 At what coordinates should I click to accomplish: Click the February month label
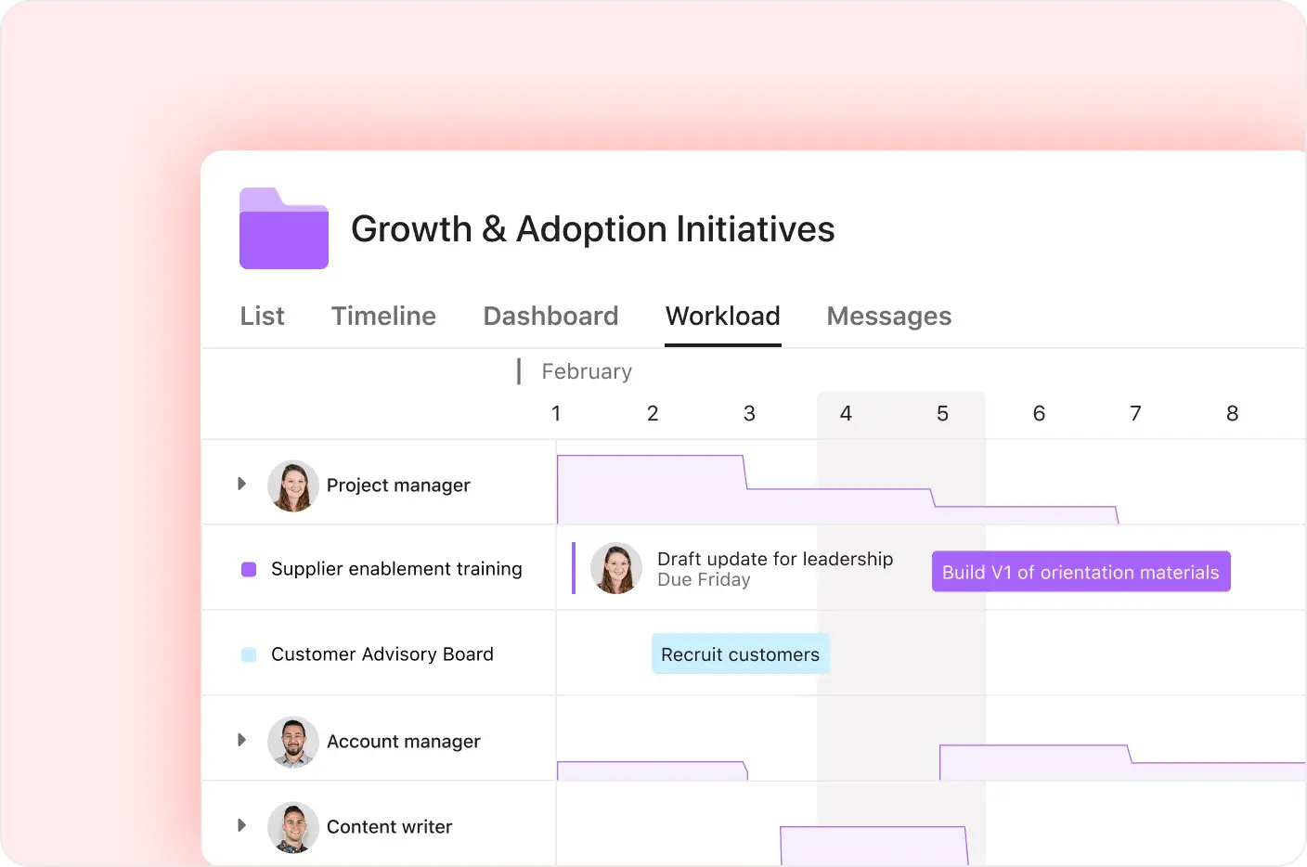point(587,371)
